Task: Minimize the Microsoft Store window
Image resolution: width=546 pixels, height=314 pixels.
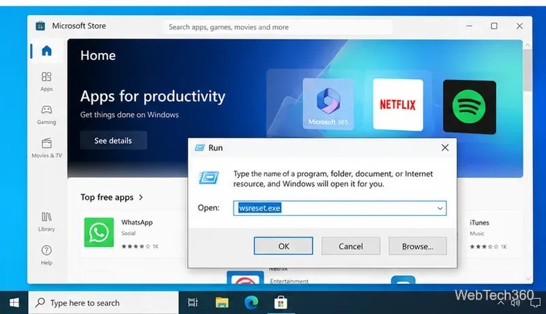Action: (x=469, y=26)
